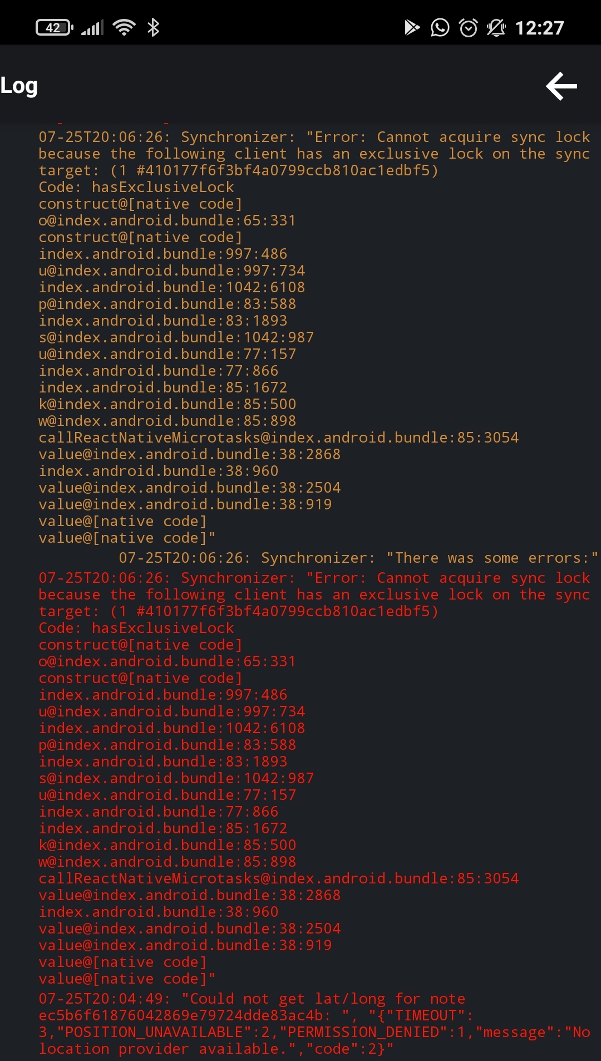
Task: Select the 'Code: hasExclusiveLock' log line
Action: coord(136,187)
